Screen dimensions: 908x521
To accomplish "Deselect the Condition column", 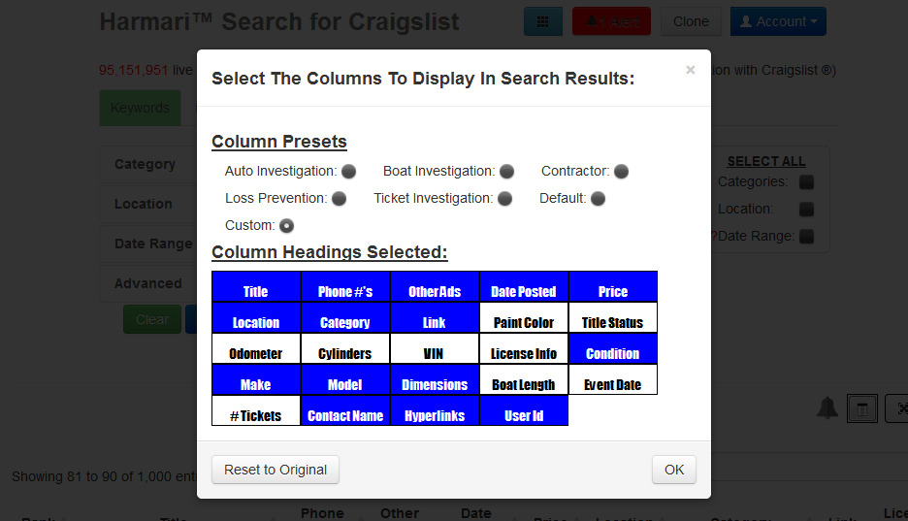I will pyautogui.click(x=613, y=349).
